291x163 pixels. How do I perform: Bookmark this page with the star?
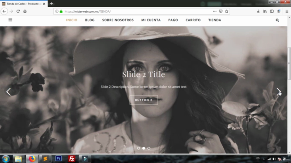226,11
